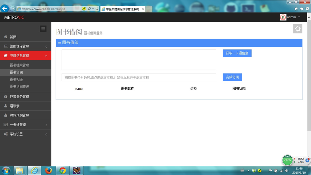Click the ISBN column header
Image resolution: width=311 pixels, height=175 pixels.
tap(79, 89)
